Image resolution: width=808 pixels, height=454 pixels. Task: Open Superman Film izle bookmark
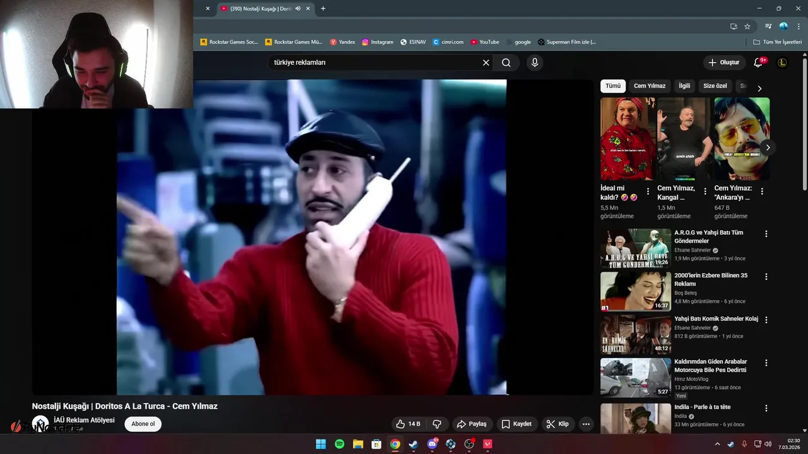click(x=567, y=42)
